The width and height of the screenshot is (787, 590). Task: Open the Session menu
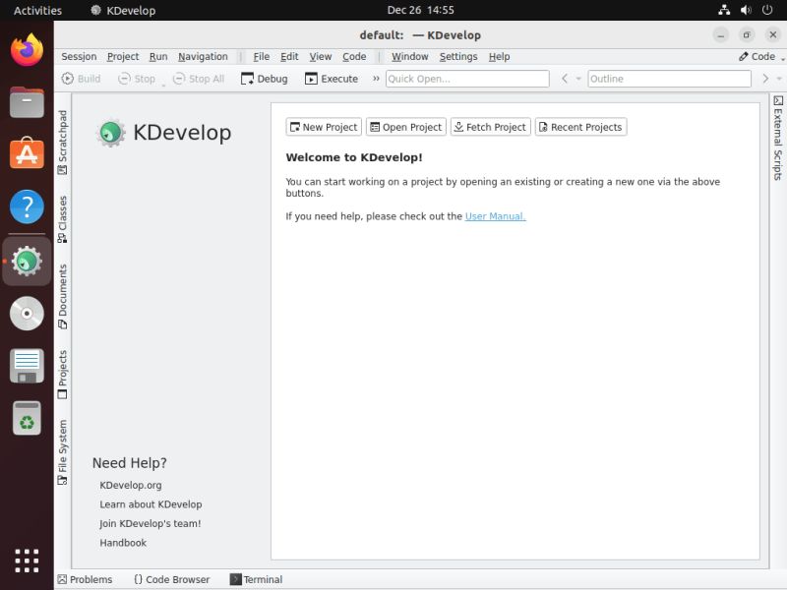click(x=79, y=56)
